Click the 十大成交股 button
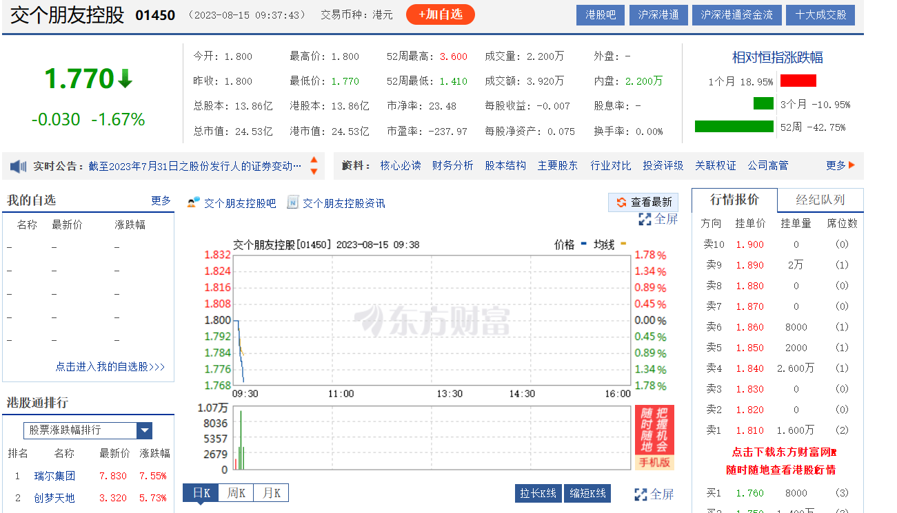 tap(820, 14)
